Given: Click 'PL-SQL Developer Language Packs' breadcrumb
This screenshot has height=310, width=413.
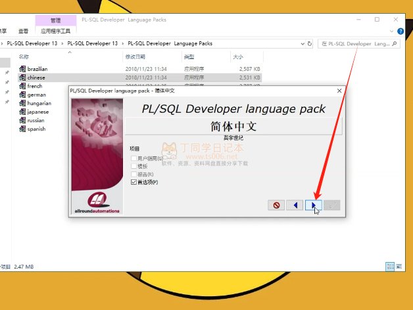Looking at the screenshot, I should coord(170,43).
